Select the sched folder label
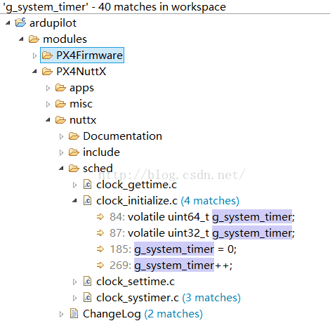 click(98, 169)
